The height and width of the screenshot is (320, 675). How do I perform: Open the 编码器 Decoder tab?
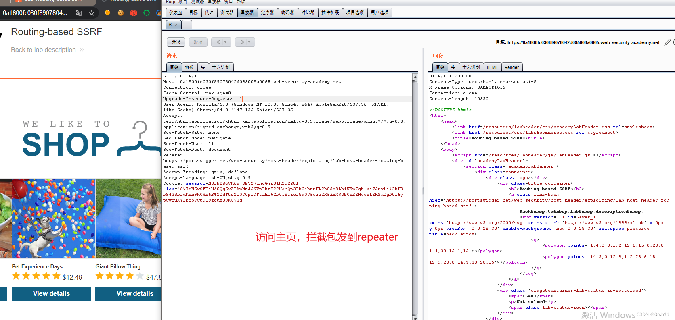point(287,12)
